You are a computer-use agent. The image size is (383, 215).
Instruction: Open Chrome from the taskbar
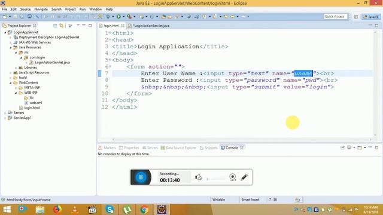point(144,210)
